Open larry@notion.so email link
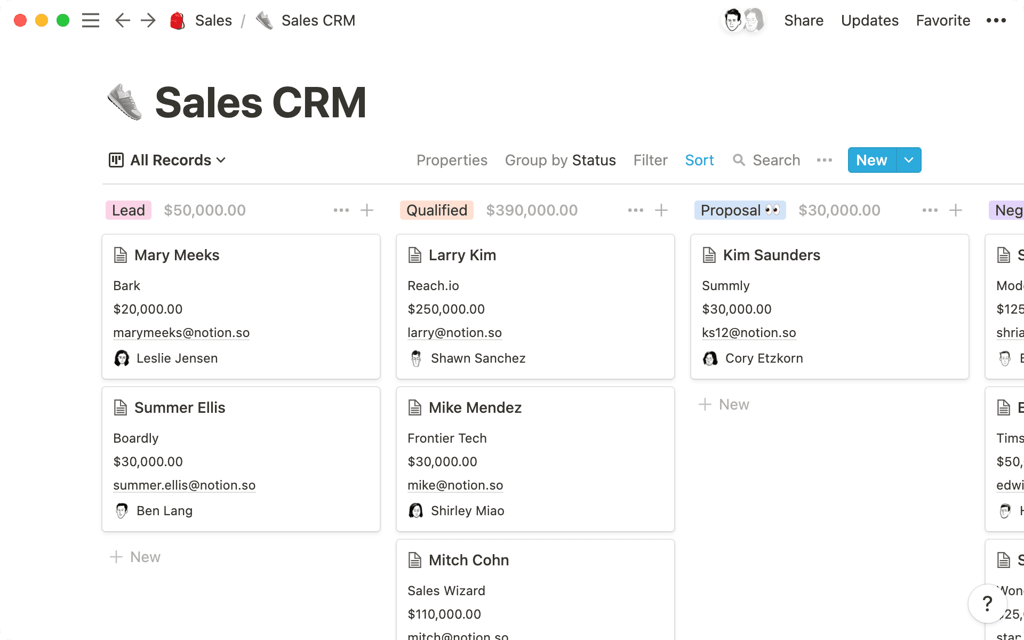 [x=454, y=332]
